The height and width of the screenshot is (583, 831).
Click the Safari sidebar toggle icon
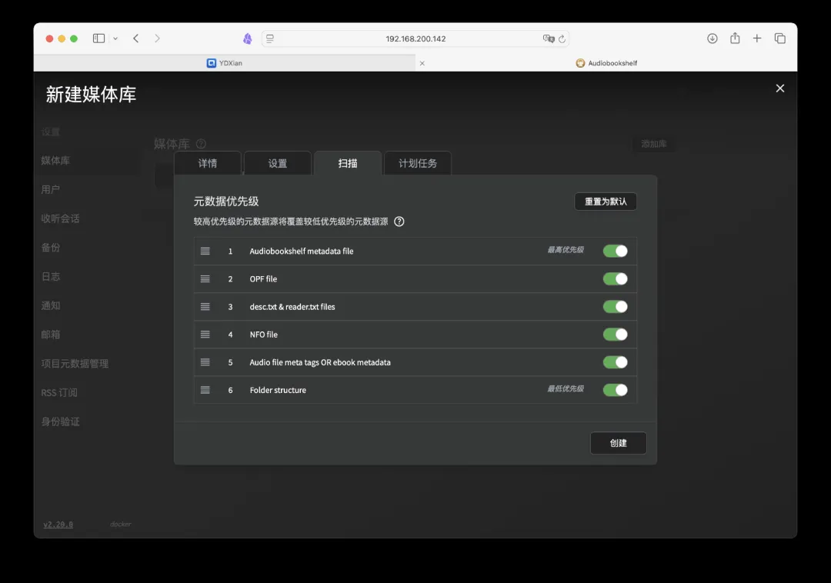click(98, 38)
